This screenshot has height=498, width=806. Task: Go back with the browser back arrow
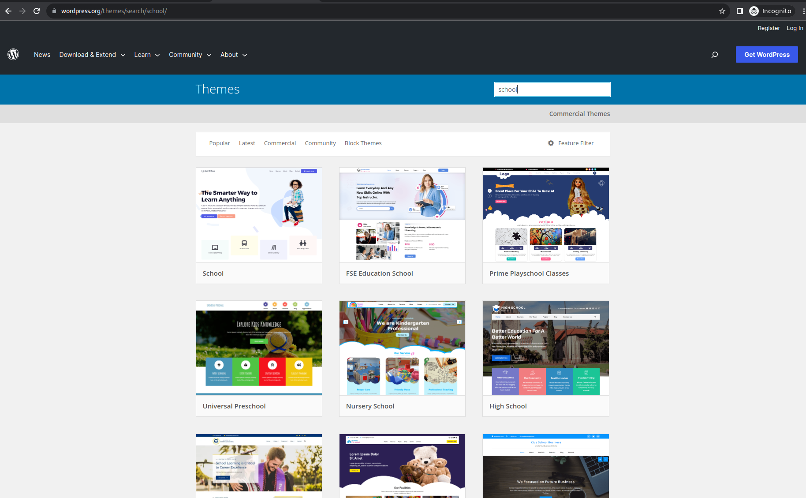pos(8,11)
